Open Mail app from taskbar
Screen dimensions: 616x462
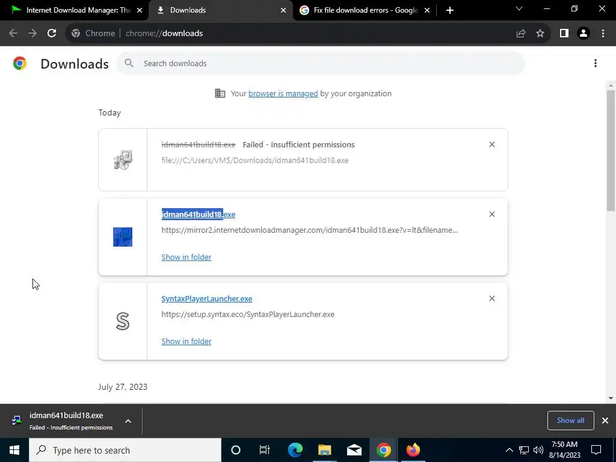(354, 450)
